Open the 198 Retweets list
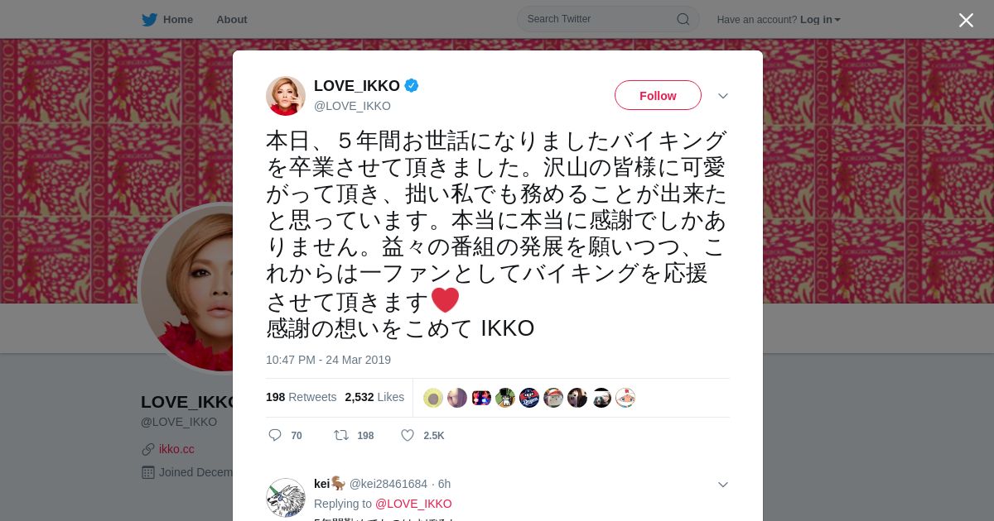The image size is (994, 521). click(301, 397)
